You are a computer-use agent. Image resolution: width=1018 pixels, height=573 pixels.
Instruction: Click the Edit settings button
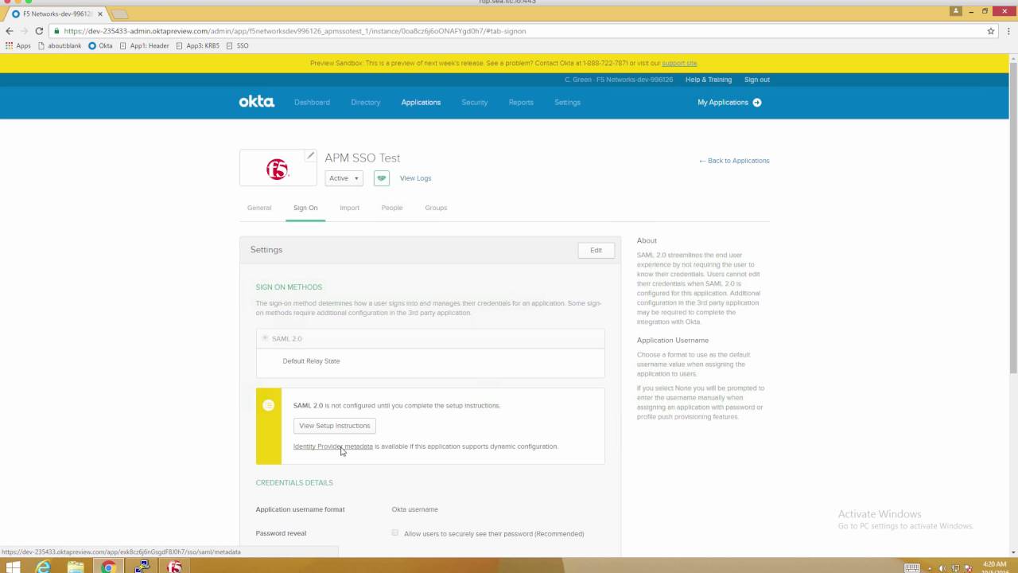coord(596,250)
